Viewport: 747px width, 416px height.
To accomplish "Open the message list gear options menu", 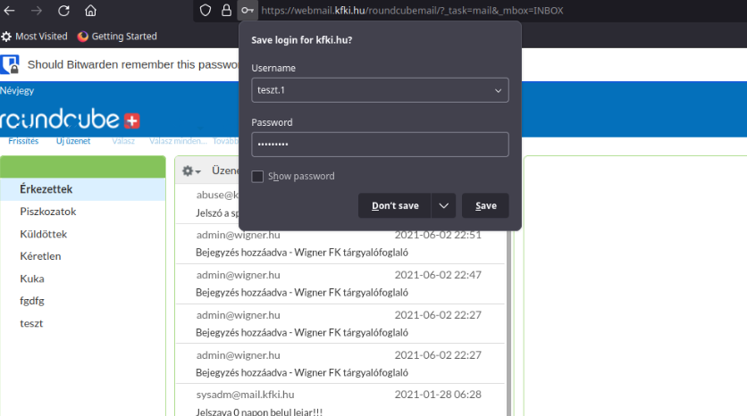I will (x=191, y=171).
